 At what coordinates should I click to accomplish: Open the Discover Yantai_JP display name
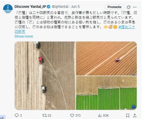pos(30,7)
